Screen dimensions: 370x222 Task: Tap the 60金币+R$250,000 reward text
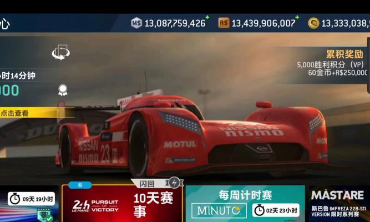pyautogui.click(x=337, y=73)
